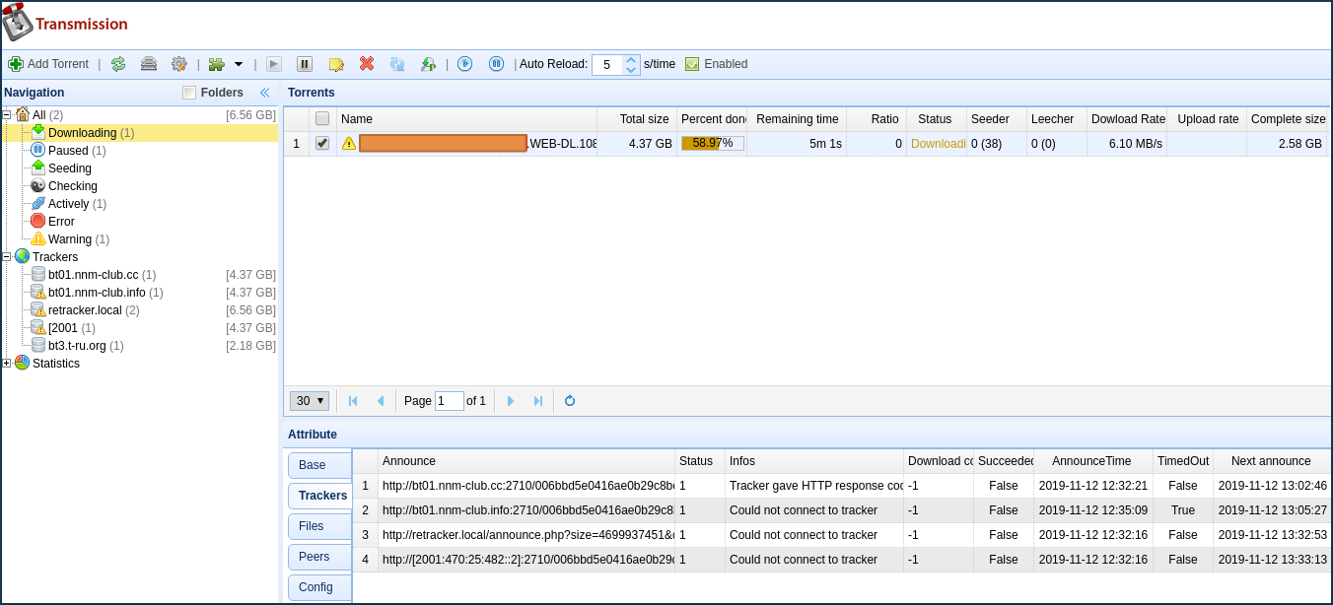Image resolution: width=1333 pixels, height=605 pixels.
Task: Expand the Statistics tree node
Action: [x=7, y=363]
